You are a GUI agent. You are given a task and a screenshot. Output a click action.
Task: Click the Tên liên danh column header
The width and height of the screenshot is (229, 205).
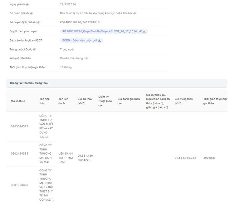(64, 101)
